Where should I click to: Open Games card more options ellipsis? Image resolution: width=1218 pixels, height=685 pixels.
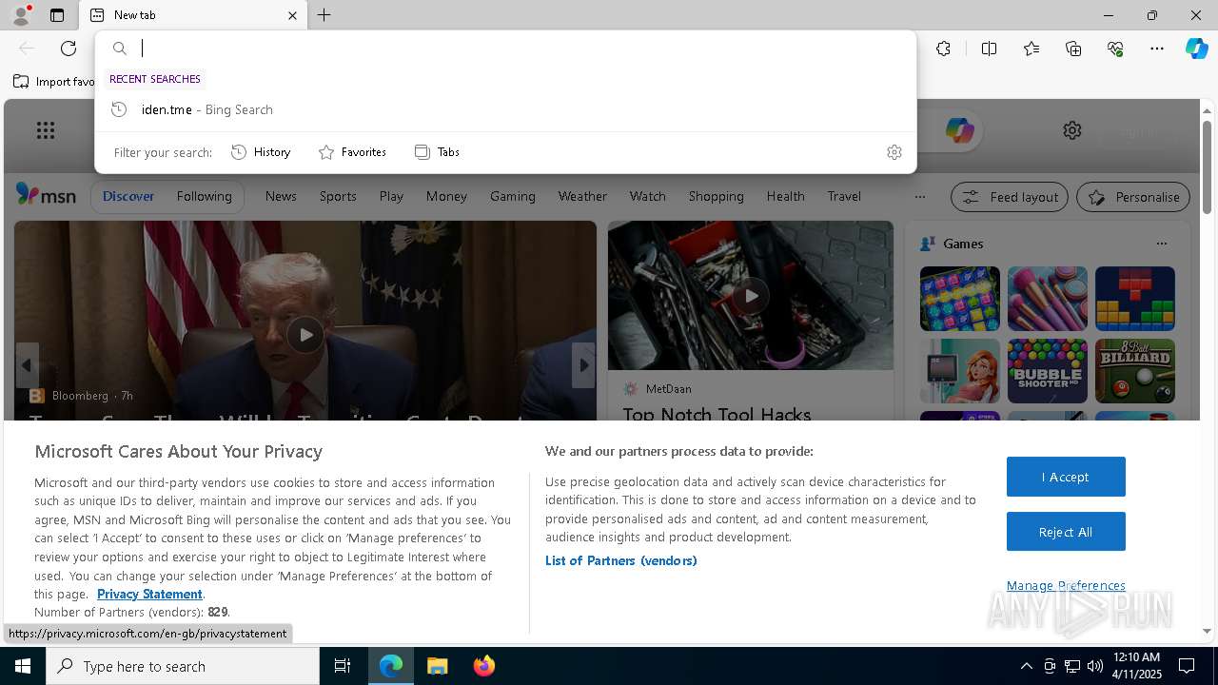click(1161, 244)
